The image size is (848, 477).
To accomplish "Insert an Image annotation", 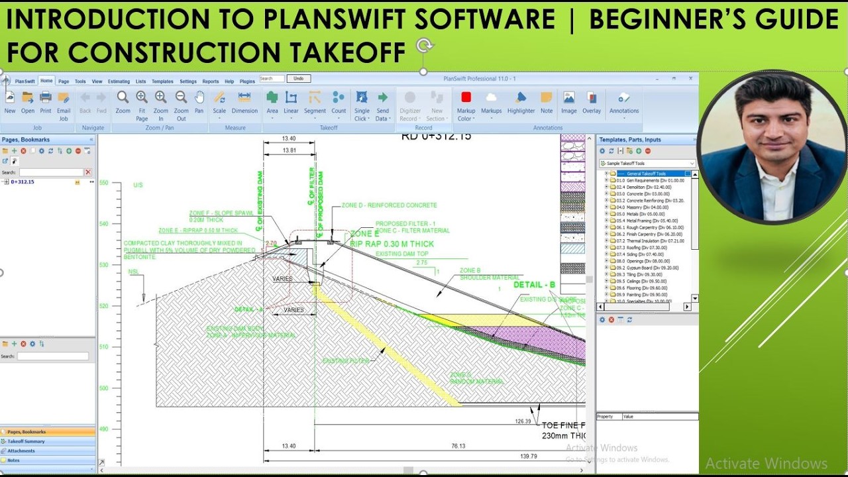I will [x=569, y=103].
